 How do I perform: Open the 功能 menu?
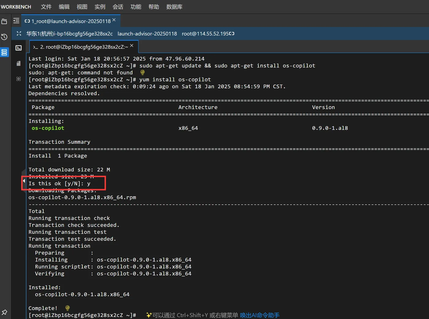136,7
